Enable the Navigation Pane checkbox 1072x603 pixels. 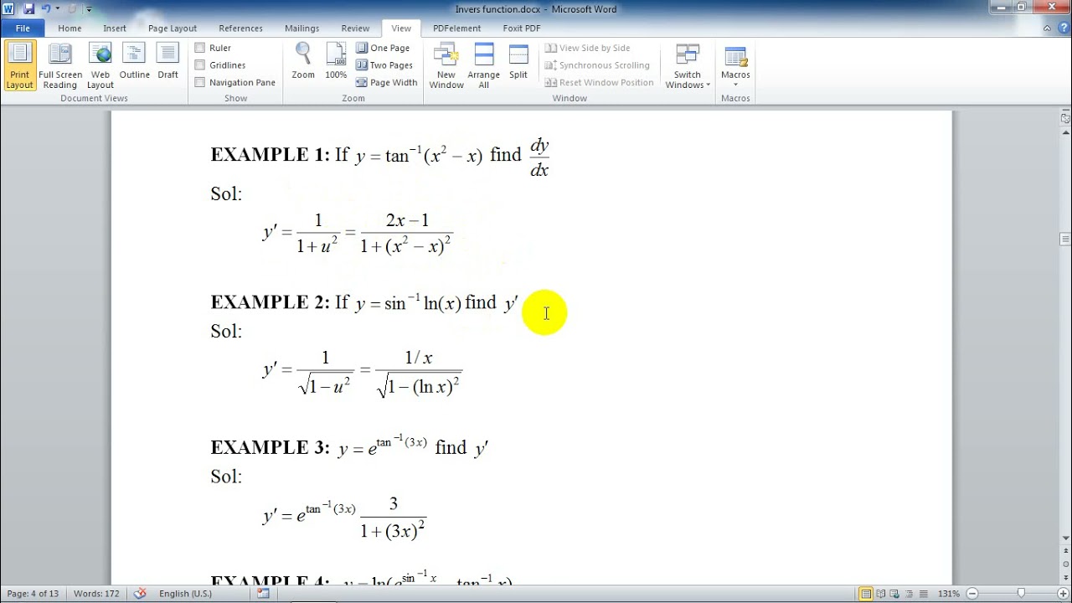click(x=199, y=82)
